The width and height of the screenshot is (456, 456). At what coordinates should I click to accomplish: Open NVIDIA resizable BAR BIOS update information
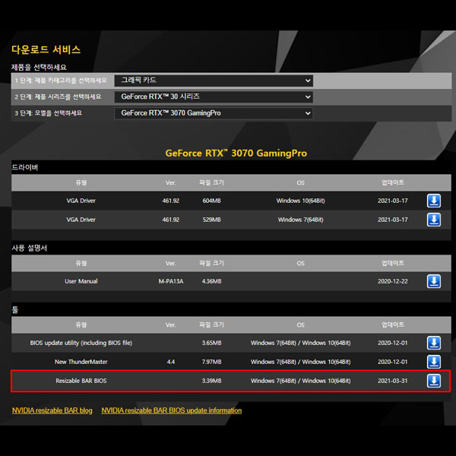pos(172,410)
